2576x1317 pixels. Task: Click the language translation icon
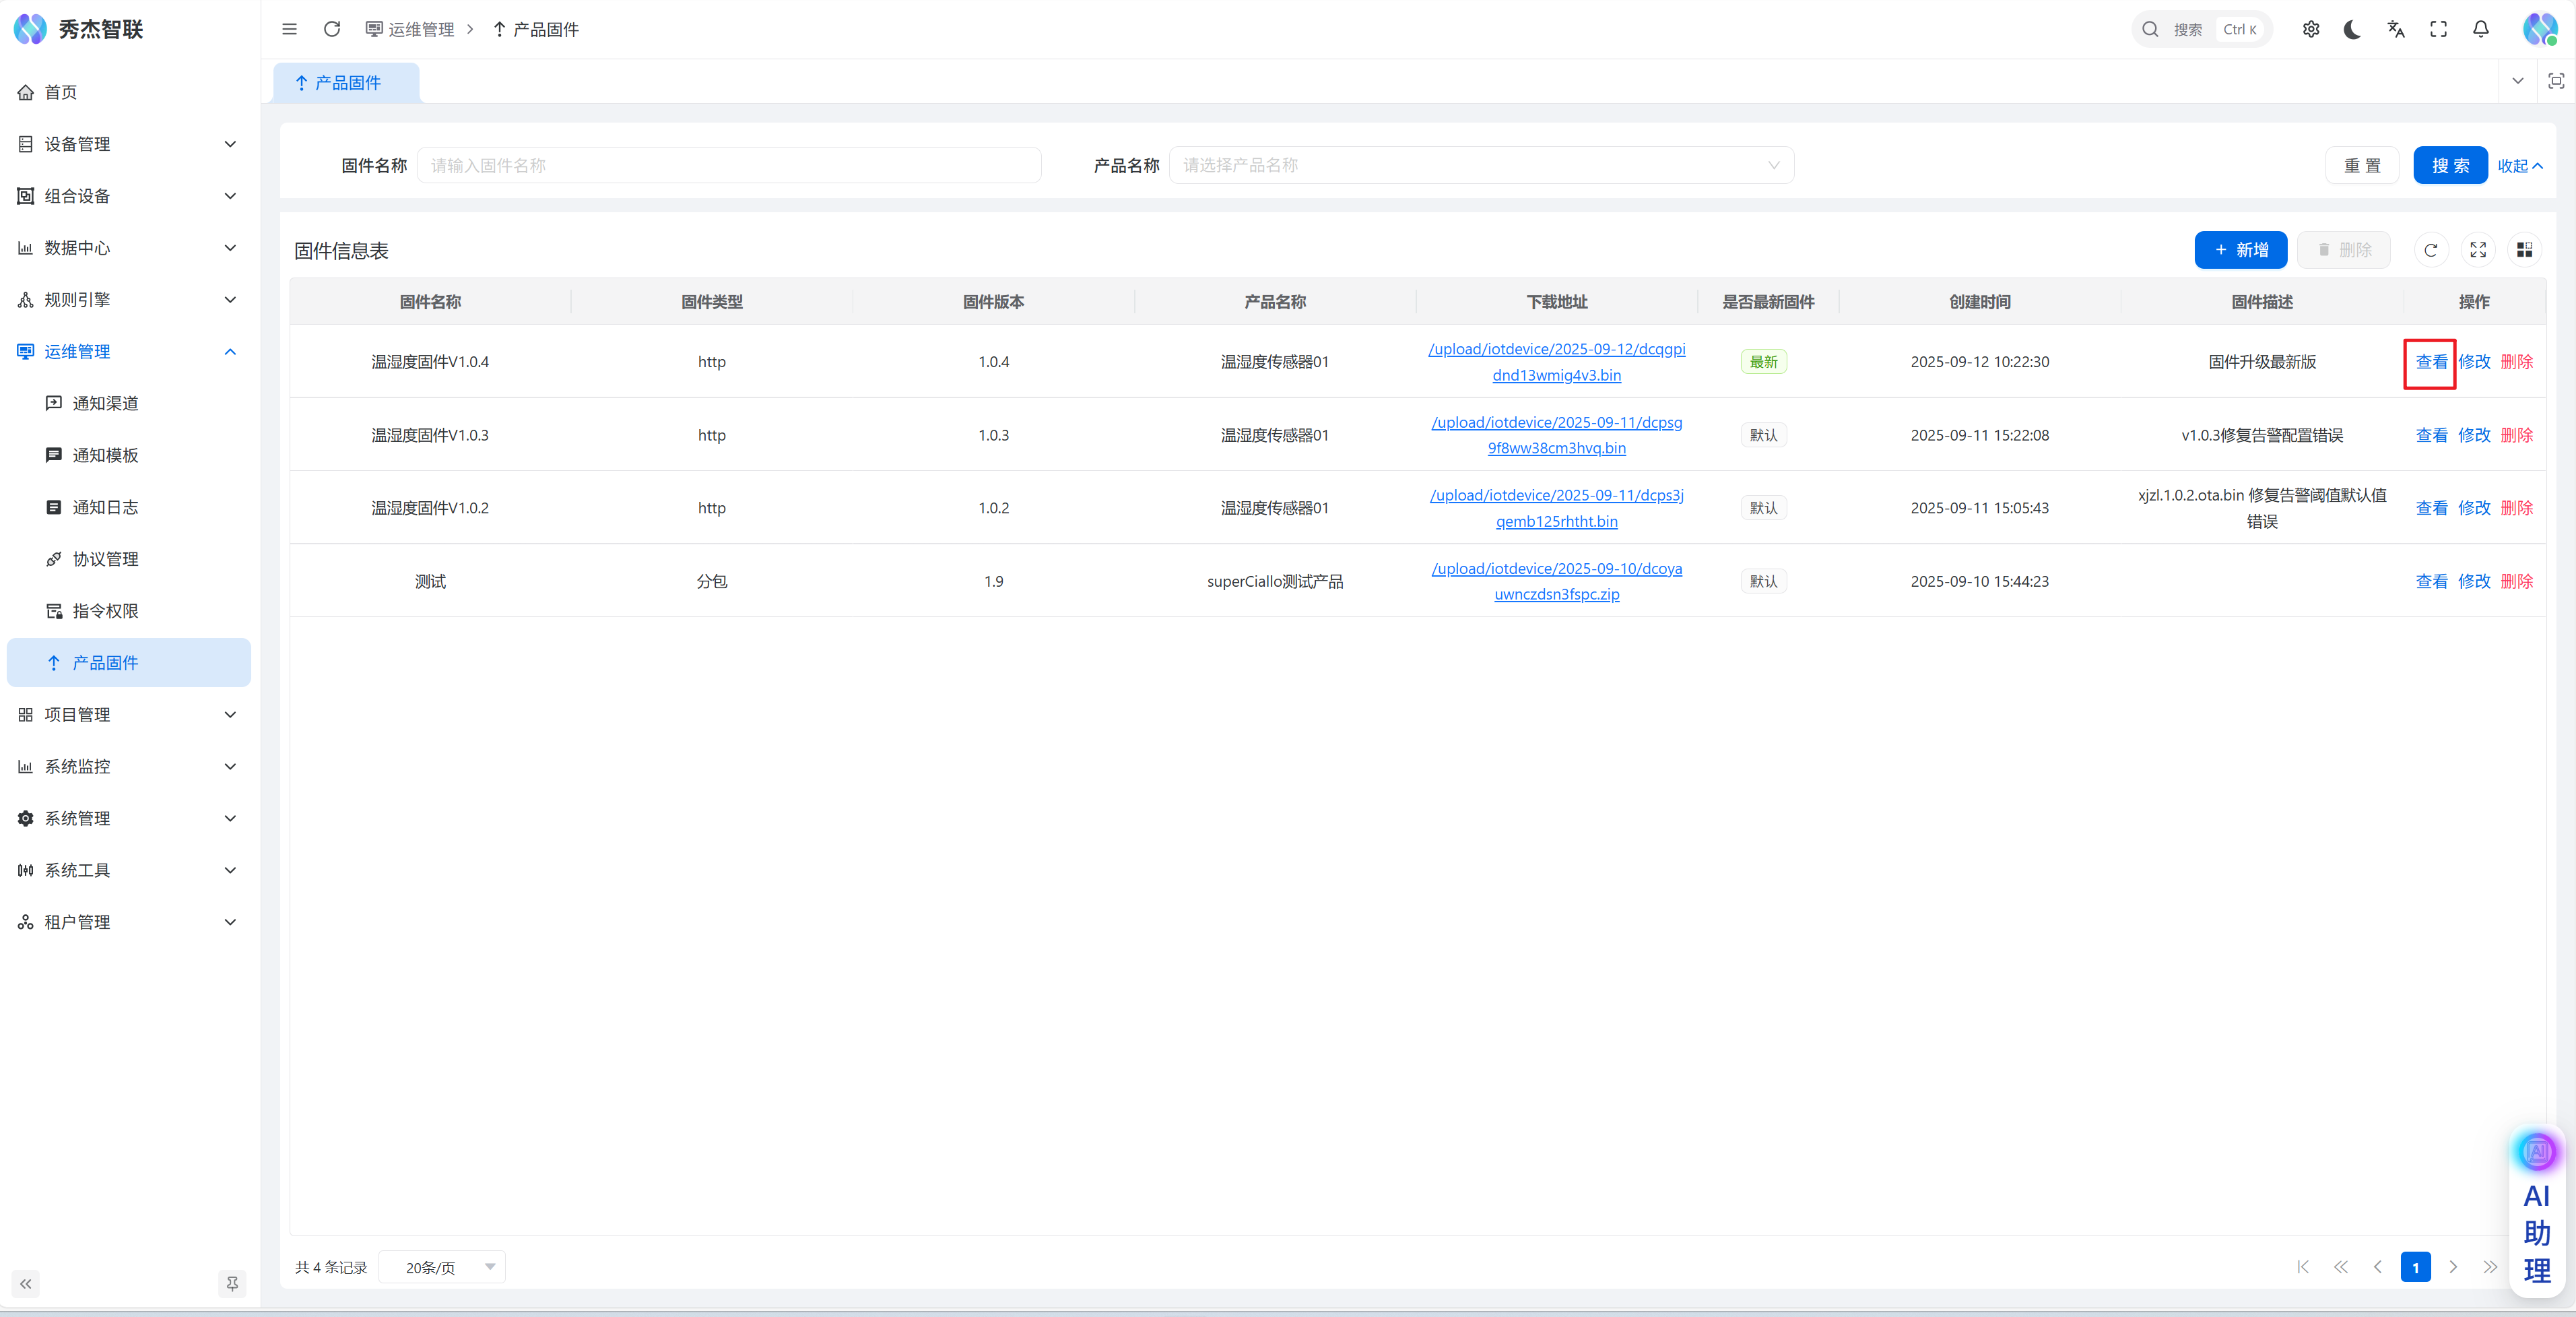(x=2395, y=29)
